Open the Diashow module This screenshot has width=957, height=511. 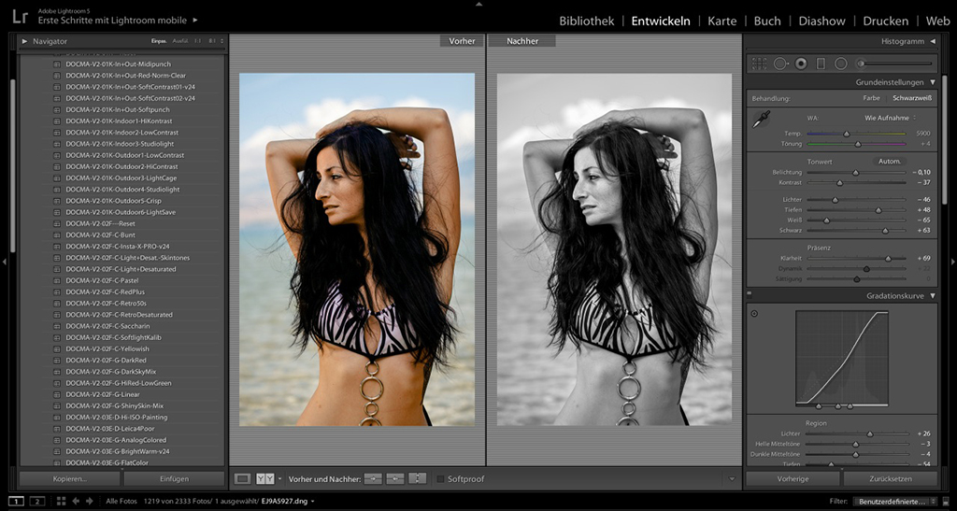[822, 21]
